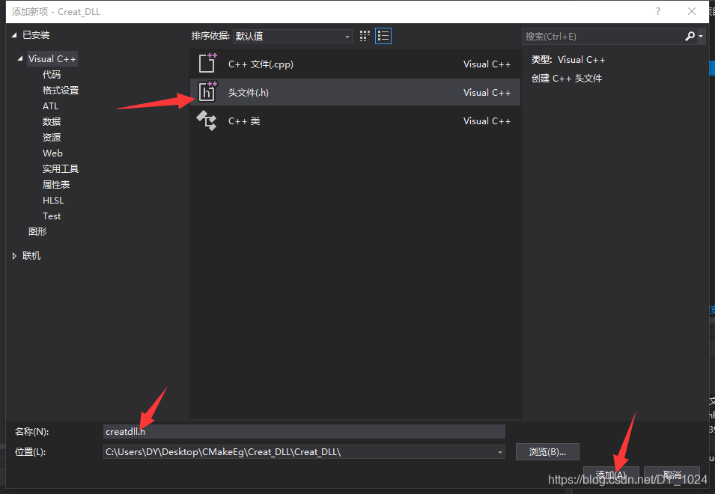This screenshot has width=715, height=494.
Task: Click the 联机 label
Action: pyautogui.click(x=31, y=256)
